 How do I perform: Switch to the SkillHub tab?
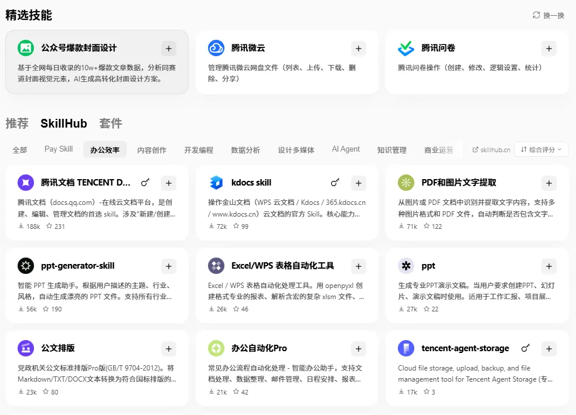pos(63,124)
